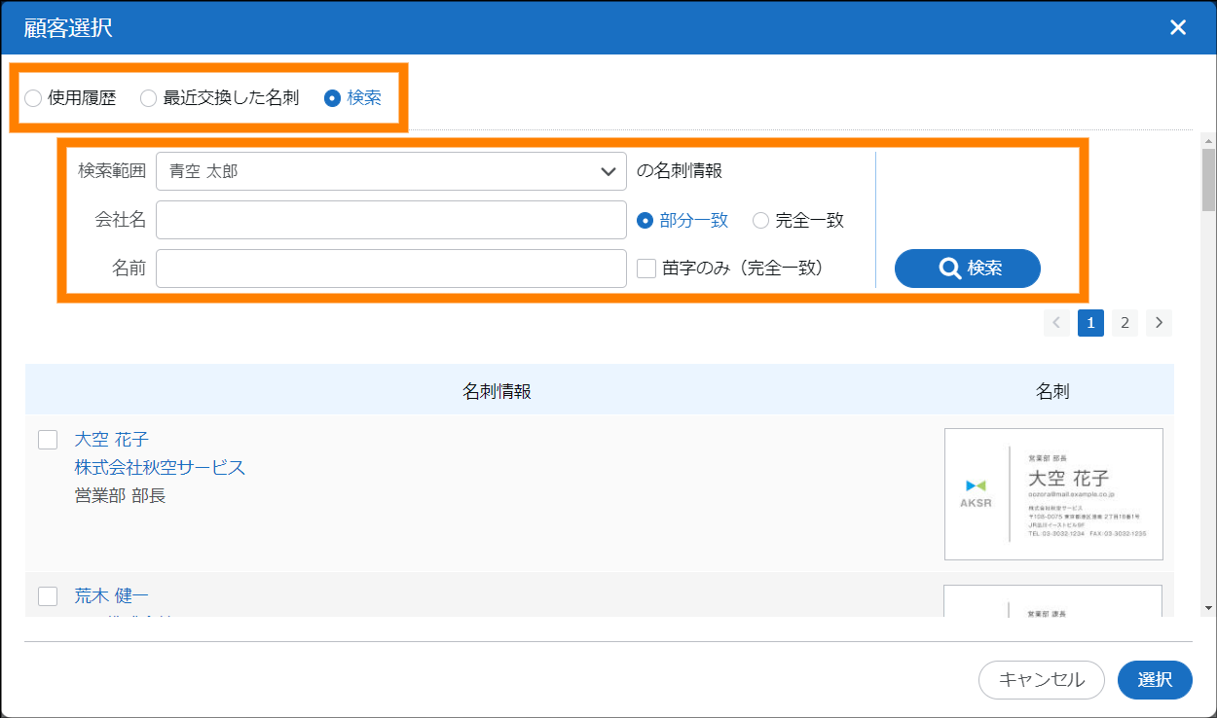
Task: Switch to 完全一致 match option
Action: (x=761, y=221)
